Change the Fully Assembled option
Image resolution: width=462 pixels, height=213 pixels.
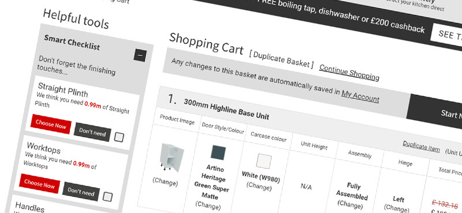click(350, 204)
